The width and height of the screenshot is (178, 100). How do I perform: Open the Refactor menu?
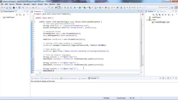click(19, 4)
